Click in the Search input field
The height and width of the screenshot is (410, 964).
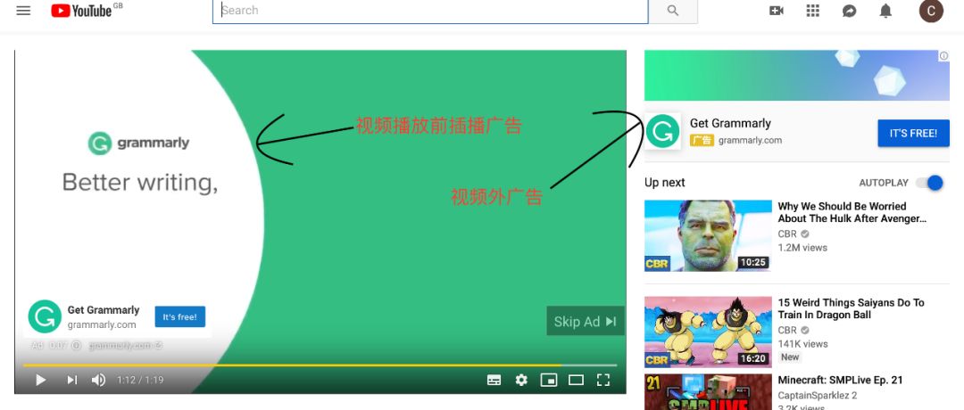click(430, 11)
